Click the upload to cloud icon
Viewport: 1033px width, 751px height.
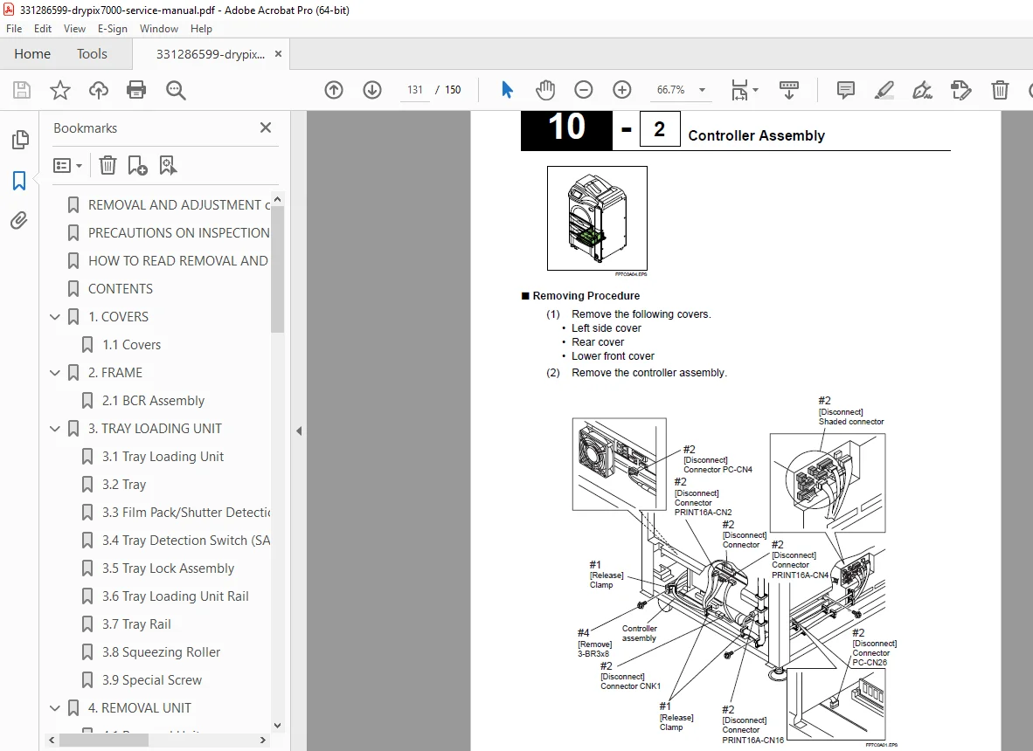(99, 90)
